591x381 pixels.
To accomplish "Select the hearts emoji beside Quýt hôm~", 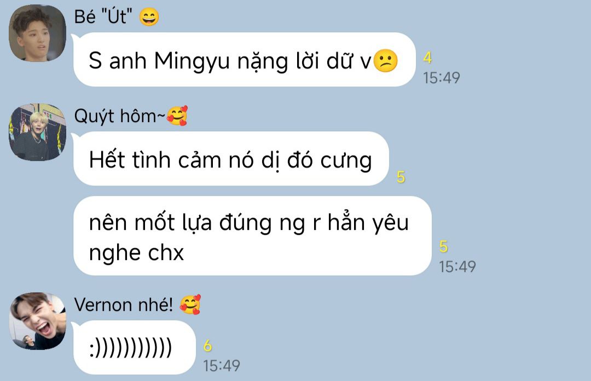I will coord(177,116).
